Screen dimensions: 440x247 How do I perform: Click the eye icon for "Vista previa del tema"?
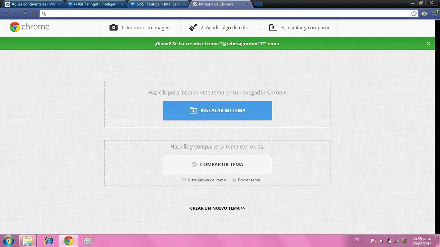(184, 180)
